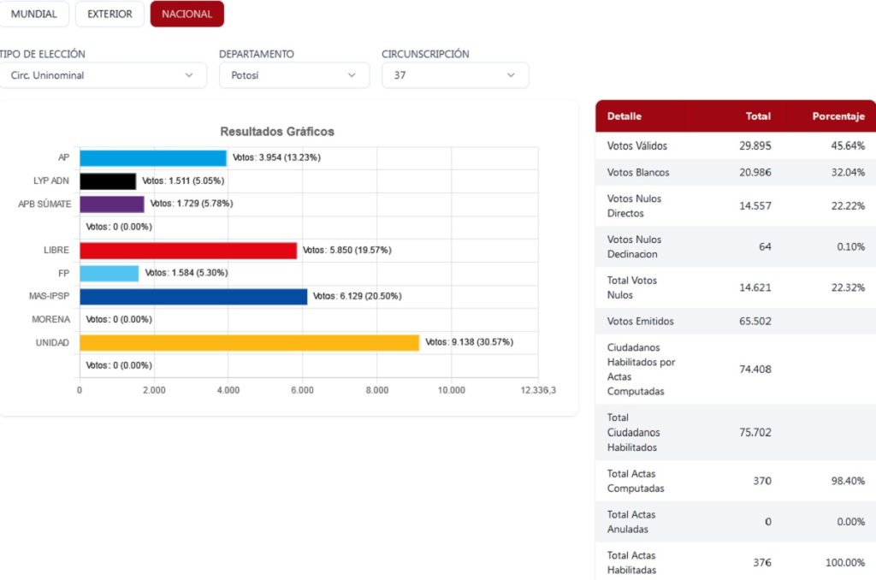Select the Votos Válidos table row
The image size is (876, 580).
click(735, 145)
